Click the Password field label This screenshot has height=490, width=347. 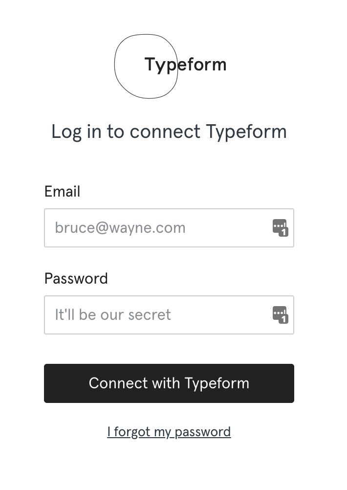click(76, 278)
